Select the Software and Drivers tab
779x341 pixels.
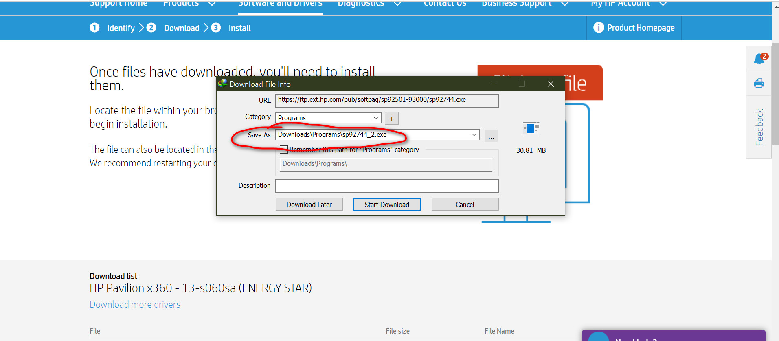point(280,4)
